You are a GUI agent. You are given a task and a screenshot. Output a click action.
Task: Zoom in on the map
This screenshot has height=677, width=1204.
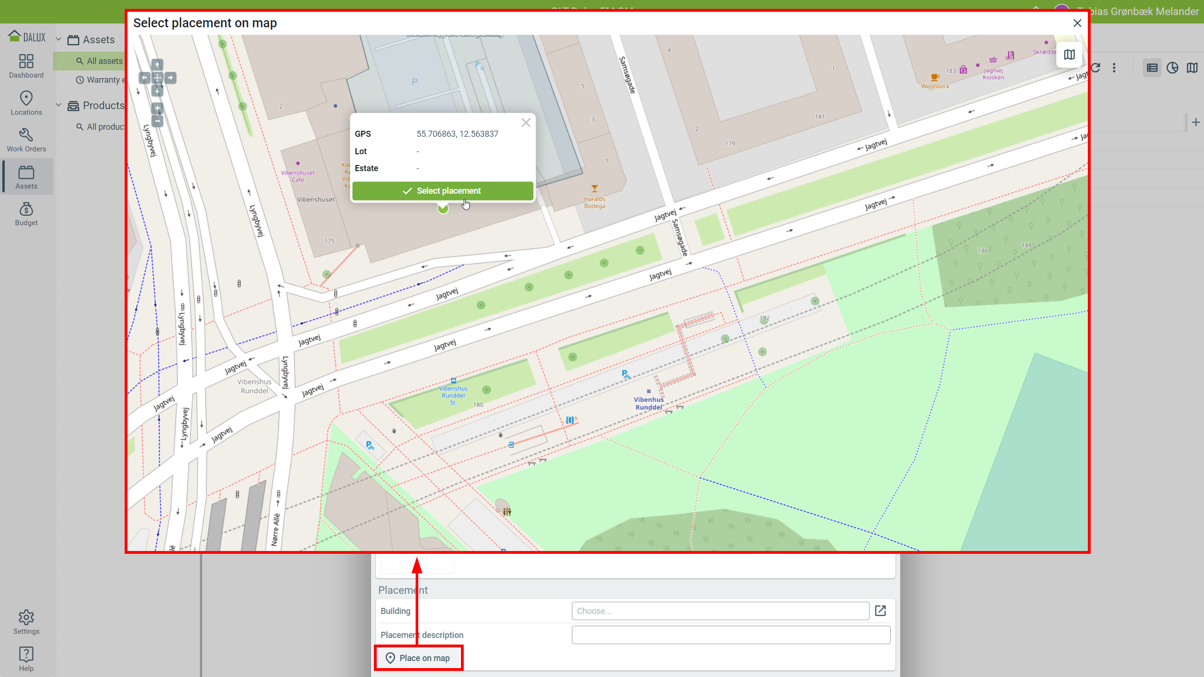(158, 109)
